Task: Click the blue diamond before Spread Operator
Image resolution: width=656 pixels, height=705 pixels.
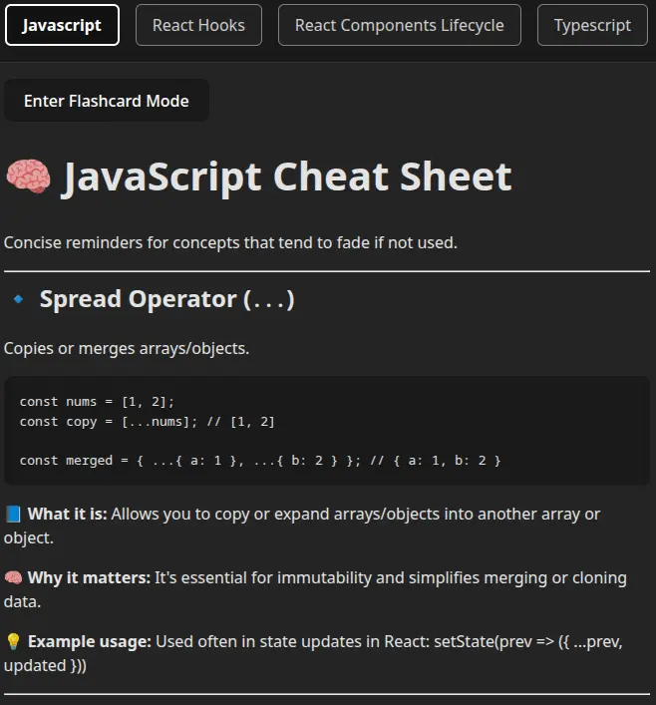Action: (18, 299)
